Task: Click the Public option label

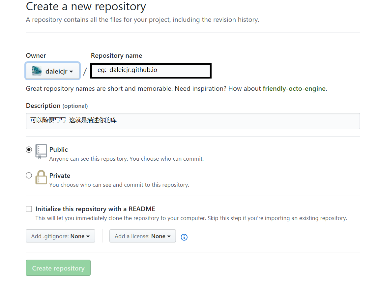Action: coord(59,149)
